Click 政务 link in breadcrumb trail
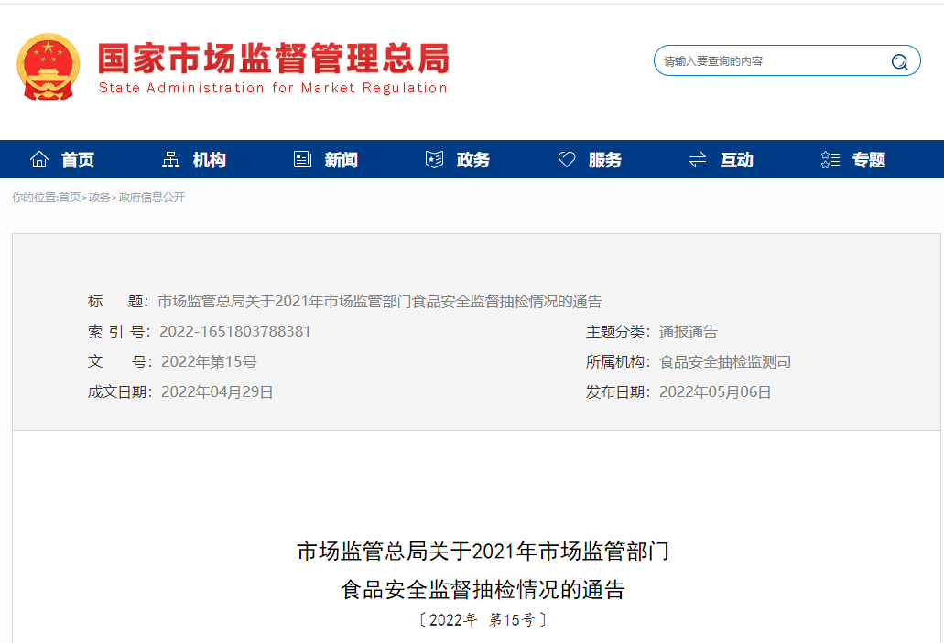This screenshot has height=643, width=944. 99,198
